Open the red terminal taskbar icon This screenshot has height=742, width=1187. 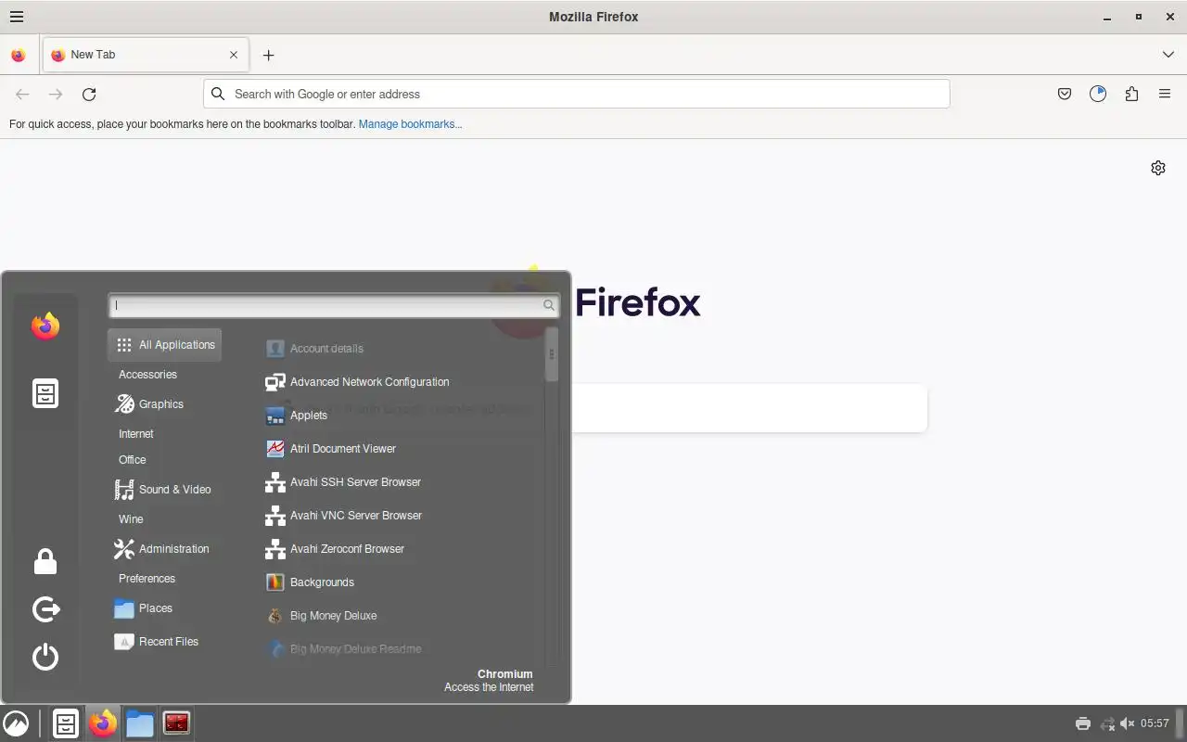[x=177, y=723]
